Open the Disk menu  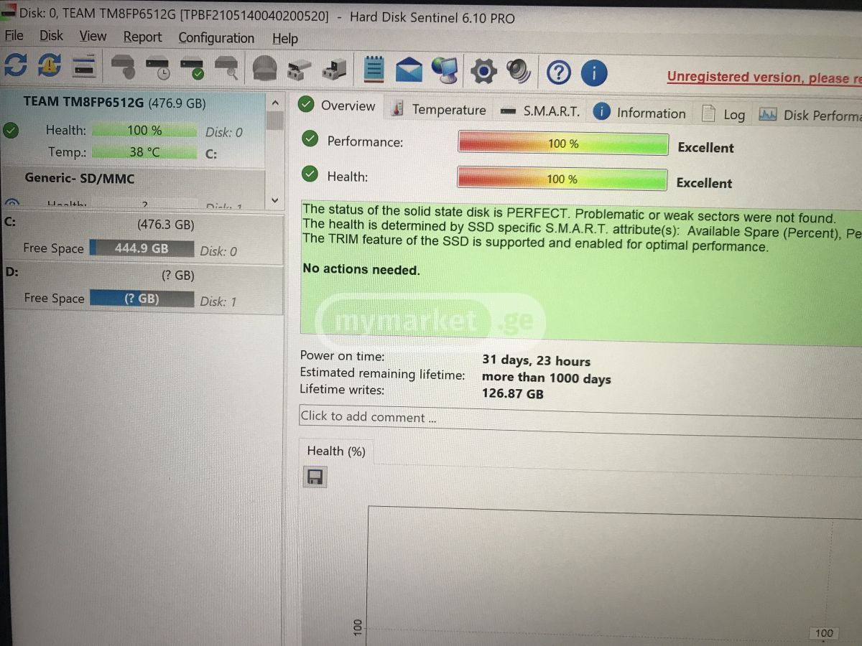tap(51, 36)
